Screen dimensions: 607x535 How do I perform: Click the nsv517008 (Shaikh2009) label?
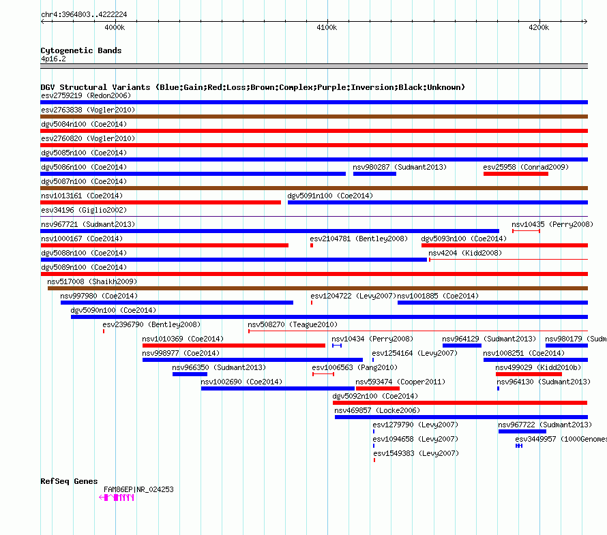click(92, 281)
